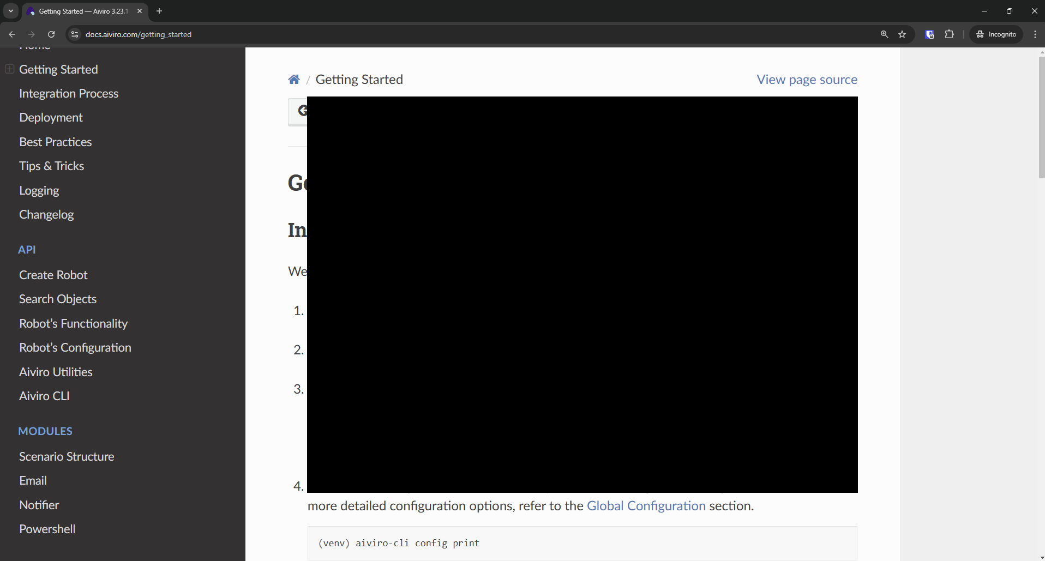Reload the page with the refresh icon
The height and width of the screenshot is (561, 1045).
[51, 34]
